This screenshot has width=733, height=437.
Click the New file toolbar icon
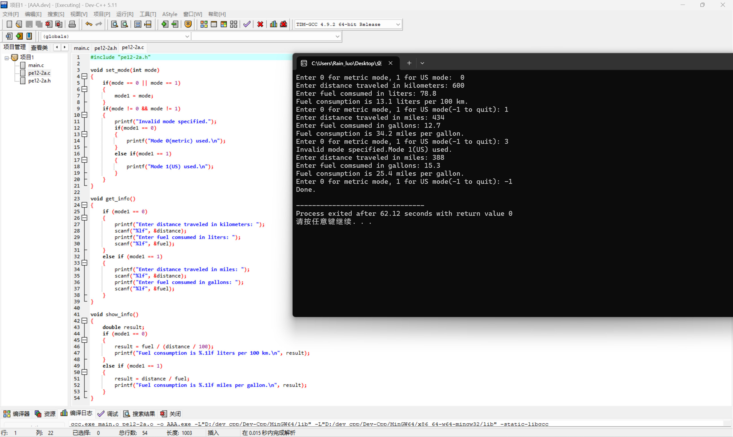click(9, 24)
